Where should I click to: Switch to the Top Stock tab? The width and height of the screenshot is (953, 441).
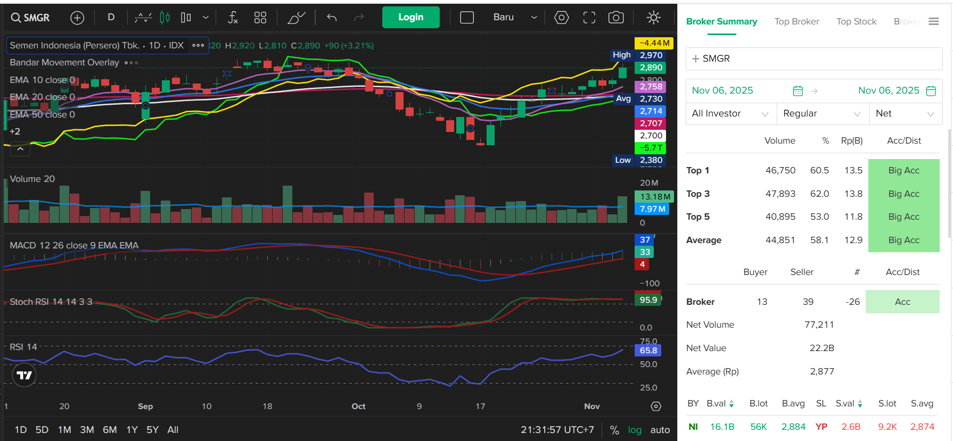(856, 22)
